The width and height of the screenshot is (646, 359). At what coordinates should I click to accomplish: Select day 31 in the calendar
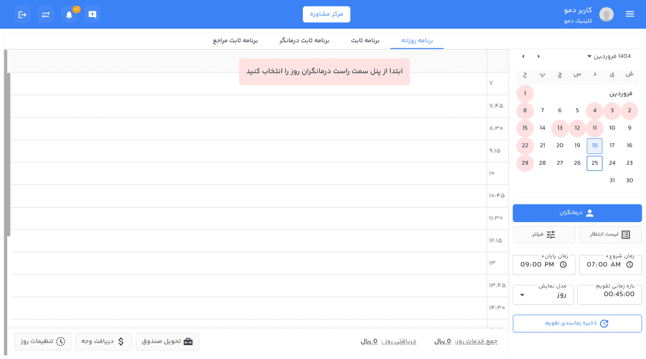612,180
